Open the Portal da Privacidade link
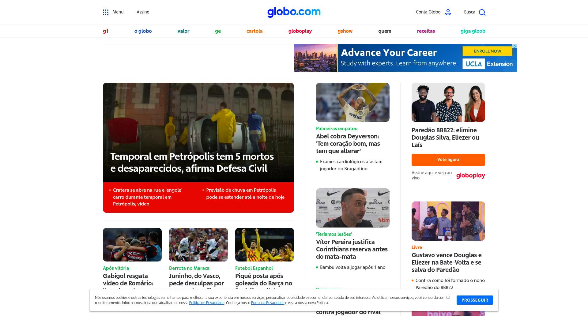This screenshot has height=316, width=588. point(268,303)
